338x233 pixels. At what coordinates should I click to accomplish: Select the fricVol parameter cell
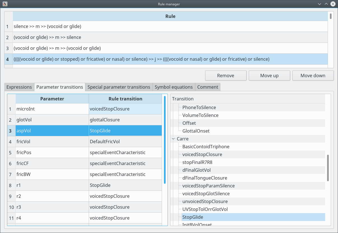(x=52, y=142)
